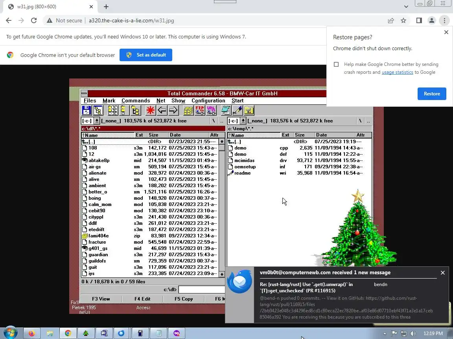
Task: Open the usage statistics link
Action: 397,72
